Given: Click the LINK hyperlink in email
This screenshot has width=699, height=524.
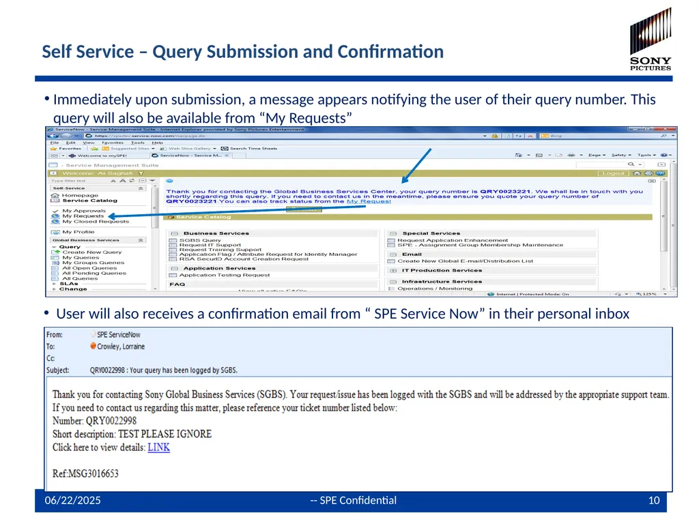Looking at the screenshot, I should pyautogui.click(x=158, y=447).
